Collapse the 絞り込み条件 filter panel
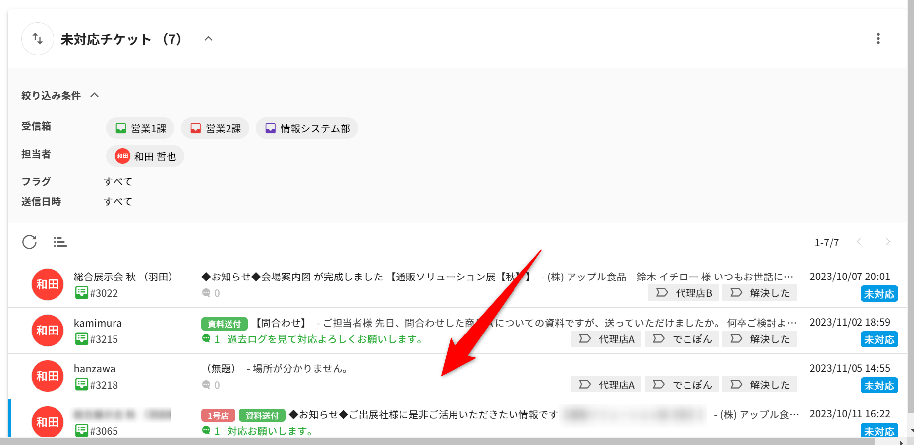The height and width of the screenshot is (445, 914). point(95,95)
